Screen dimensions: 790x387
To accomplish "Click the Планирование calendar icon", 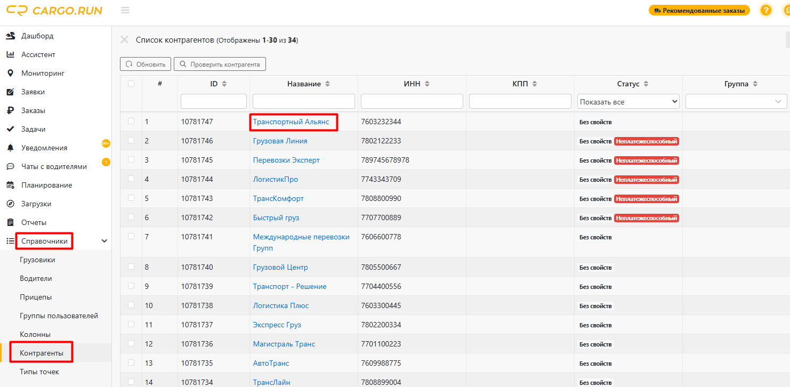I will coord(10,186).
